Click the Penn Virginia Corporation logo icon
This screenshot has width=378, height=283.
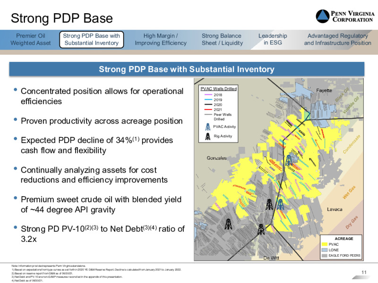tap(323, 17)
